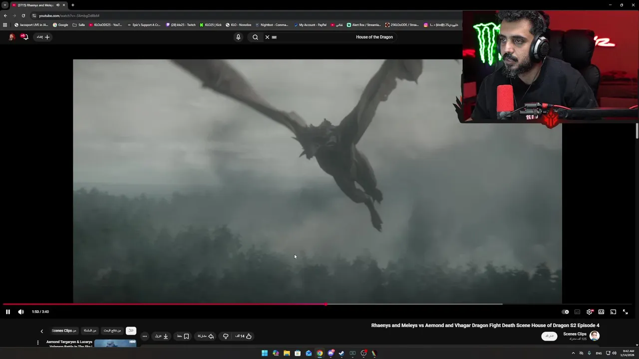Open the Scenes Clips channel avatar
This screenshot has width=639, height=359.
coord(594,336)
